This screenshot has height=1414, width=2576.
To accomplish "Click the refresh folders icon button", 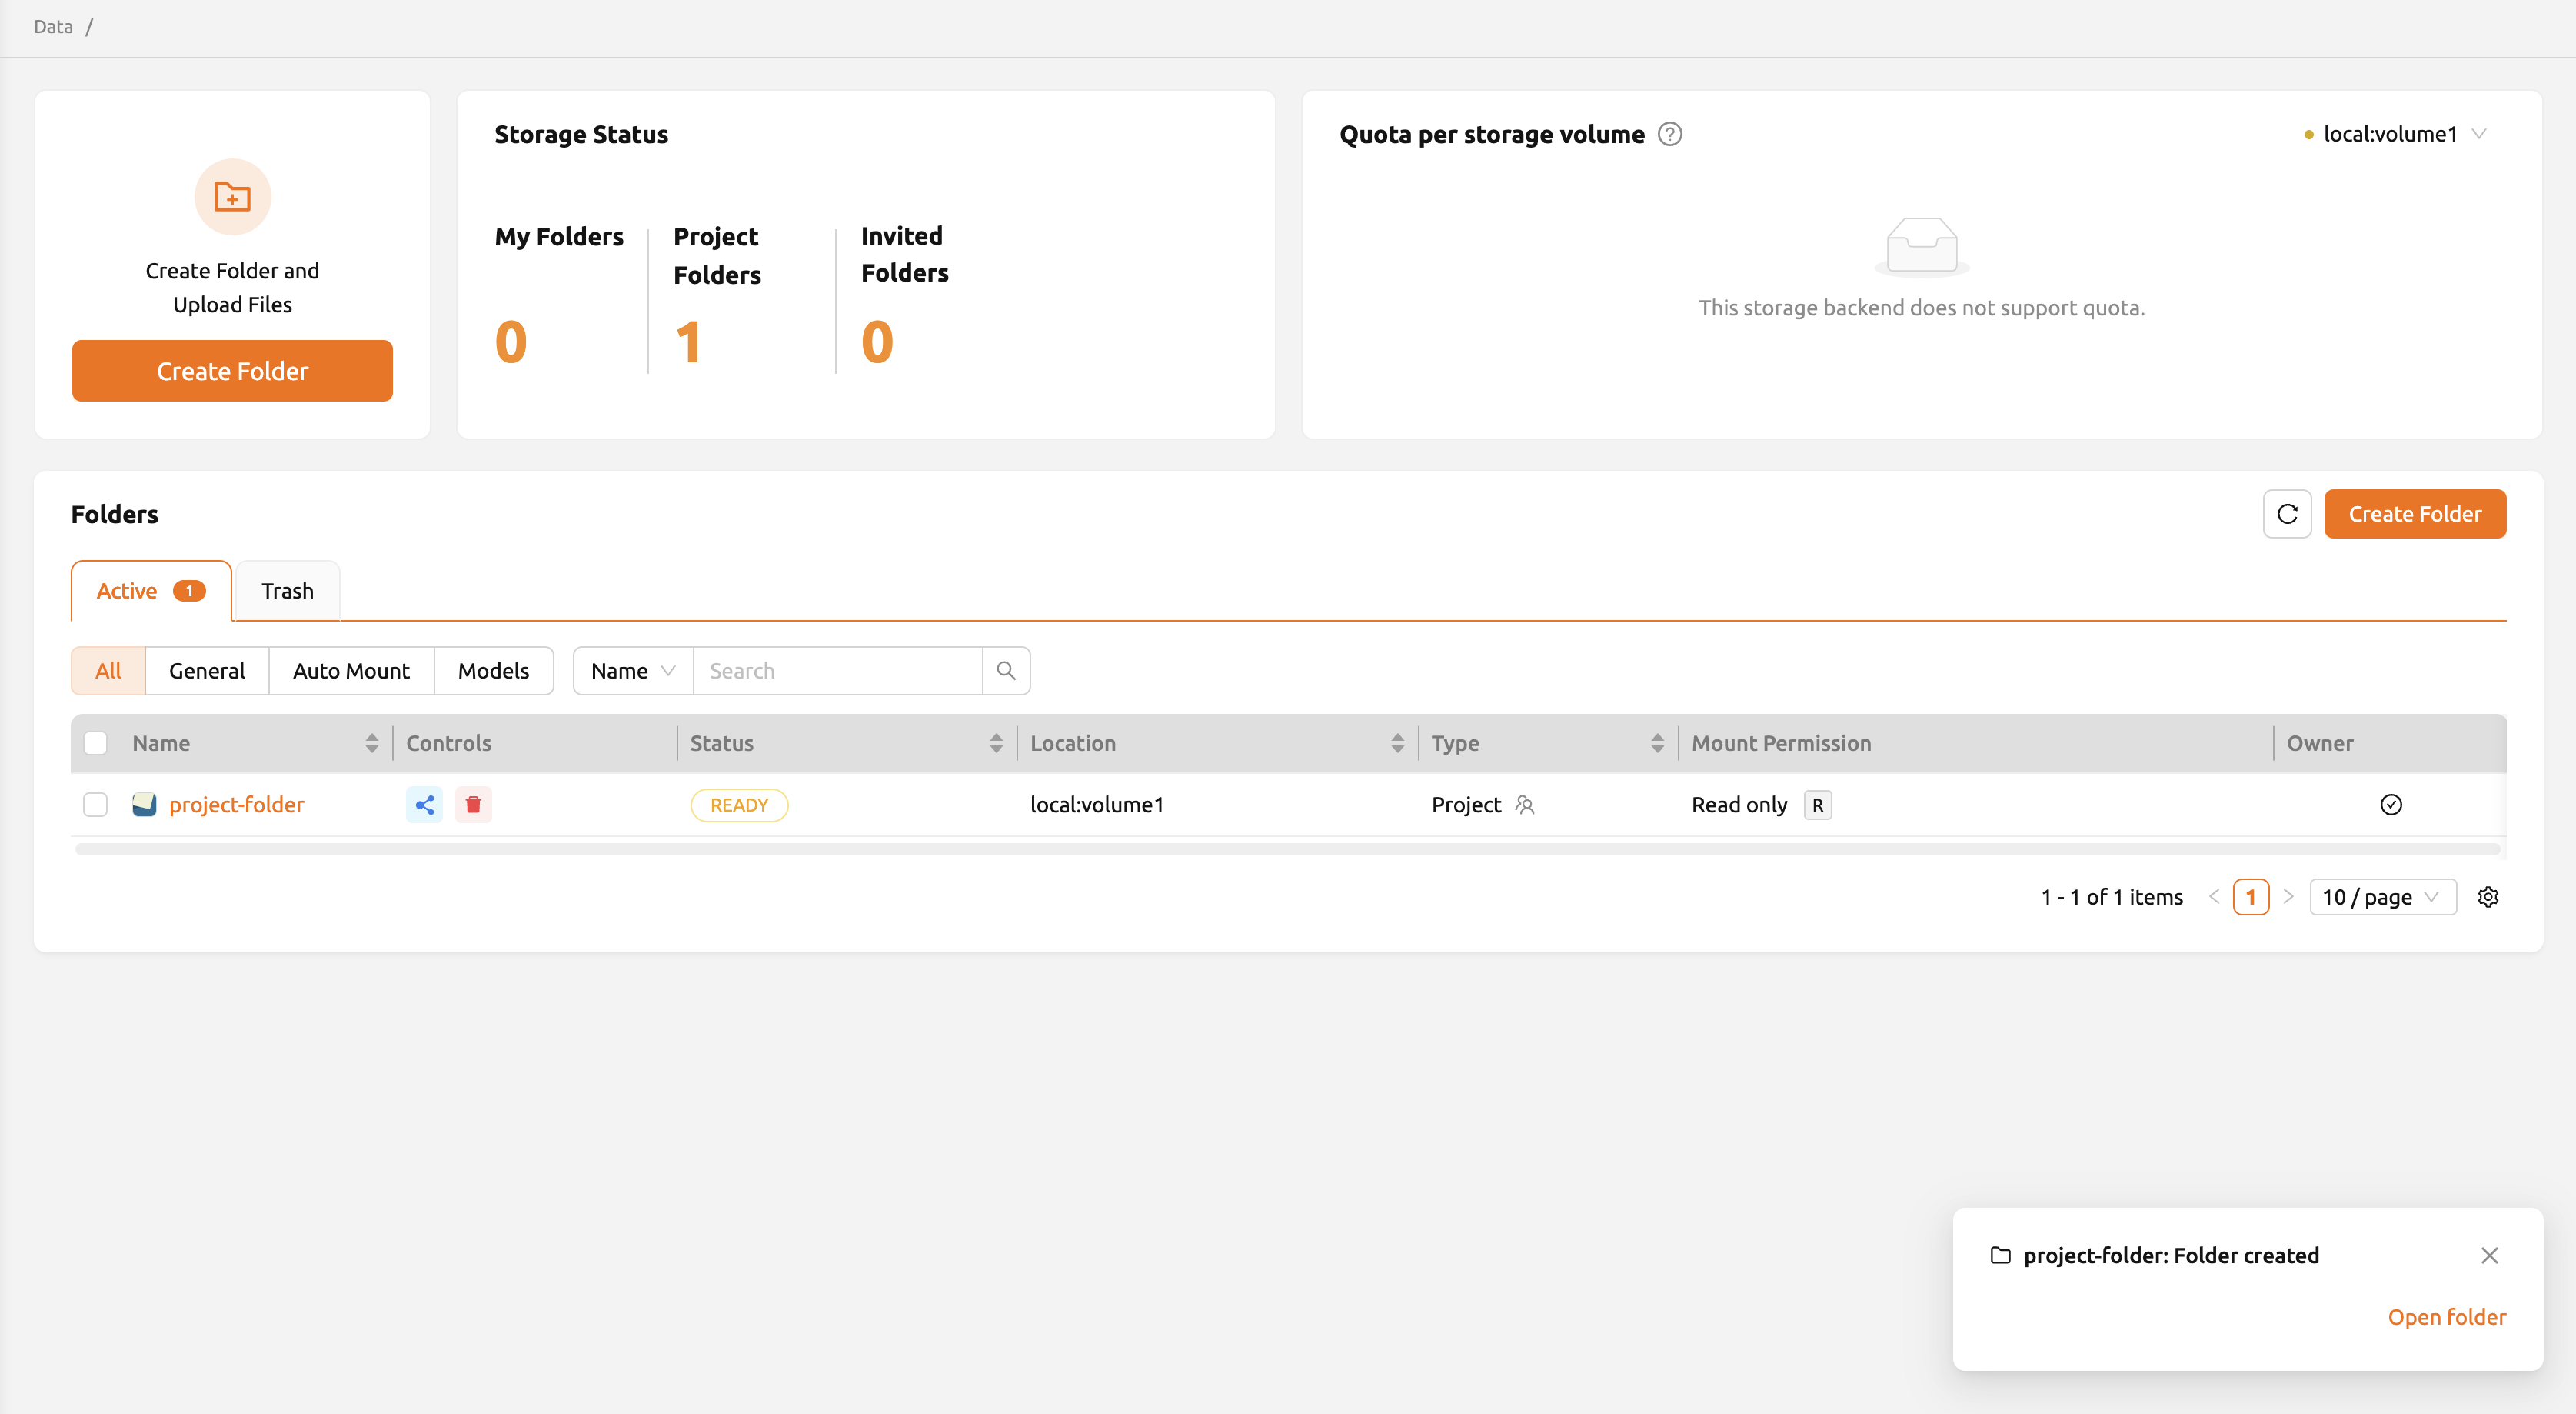I will pyautogui.click(x=2287, y=513).
